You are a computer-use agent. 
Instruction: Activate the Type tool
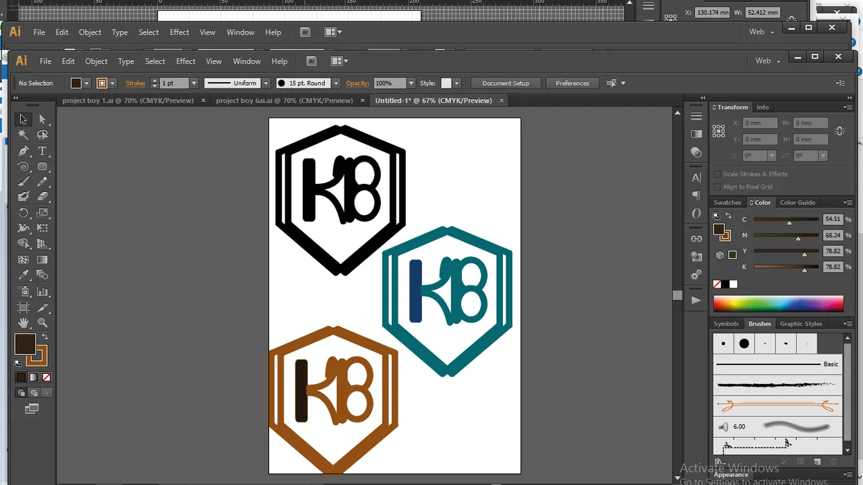tap(42, 151)
